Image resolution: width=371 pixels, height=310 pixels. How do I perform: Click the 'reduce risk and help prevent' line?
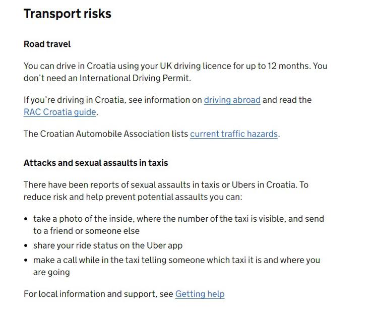pyautogui.click(x=133, y=197)
